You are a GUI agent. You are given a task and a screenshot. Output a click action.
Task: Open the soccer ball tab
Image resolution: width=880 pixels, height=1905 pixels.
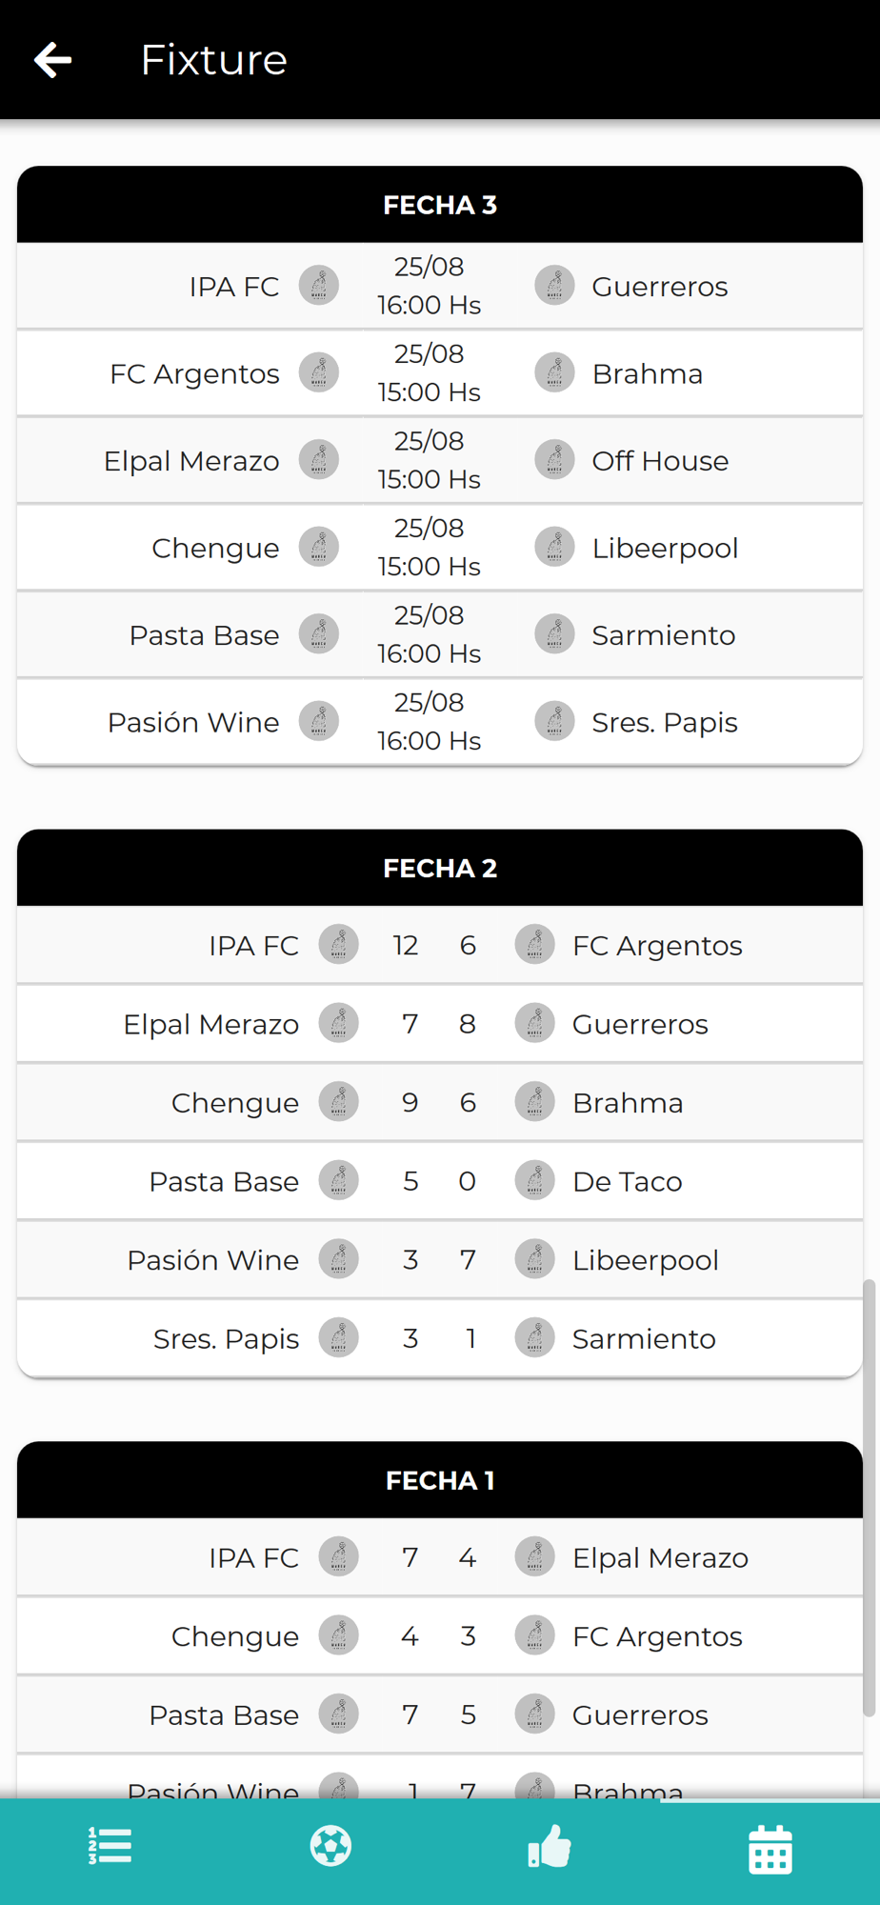(330, 1846)
